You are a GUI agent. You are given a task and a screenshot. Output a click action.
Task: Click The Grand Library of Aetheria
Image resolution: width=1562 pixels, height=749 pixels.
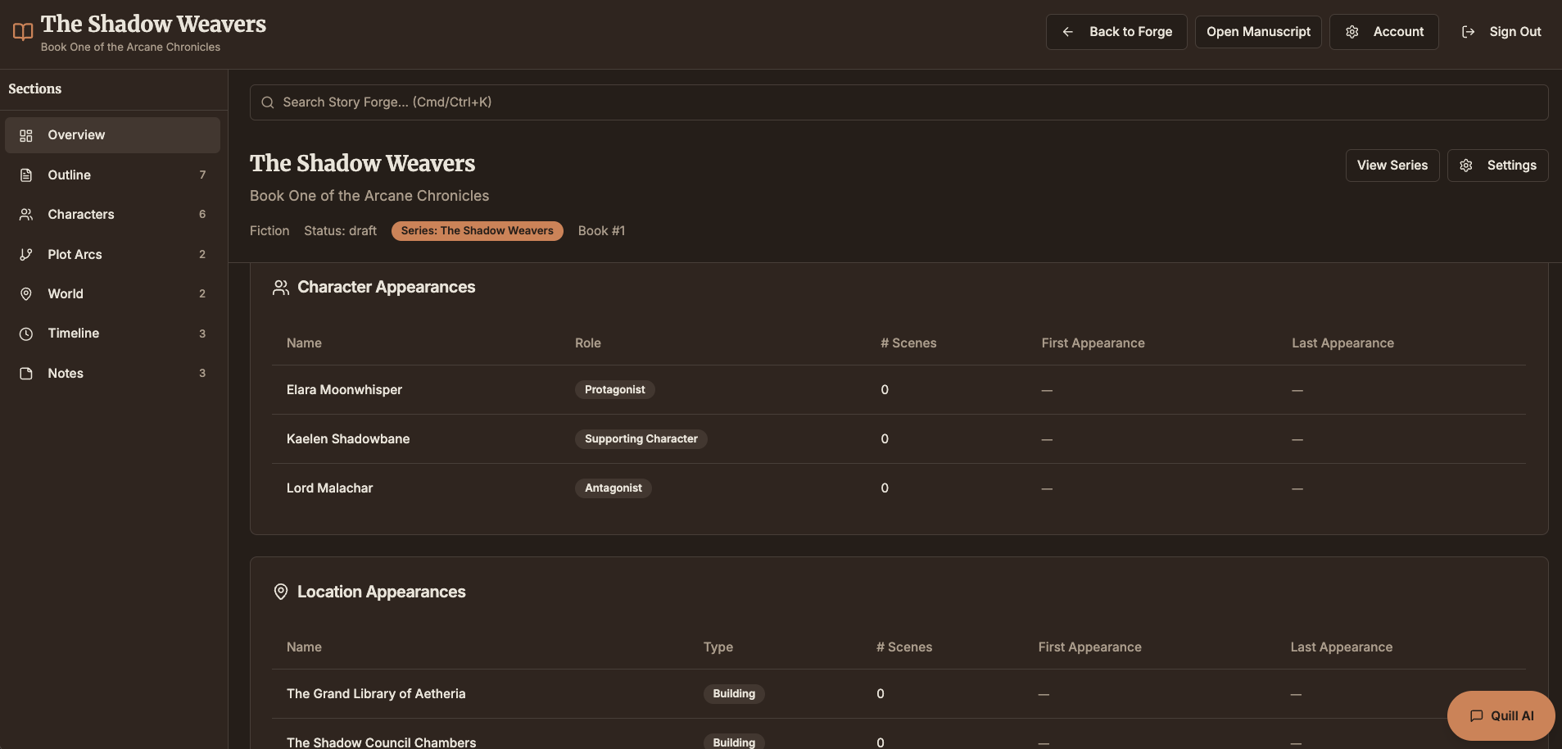pos(376,694)
